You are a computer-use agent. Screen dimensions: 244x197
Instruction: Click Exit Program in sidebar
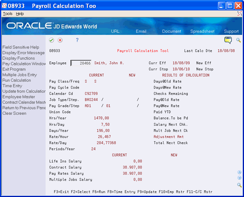click(x=14, y=69)
